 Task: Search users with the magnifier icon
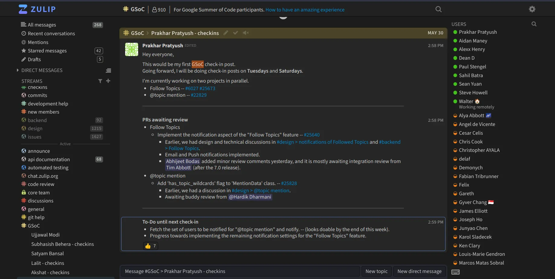pos(534,24)
